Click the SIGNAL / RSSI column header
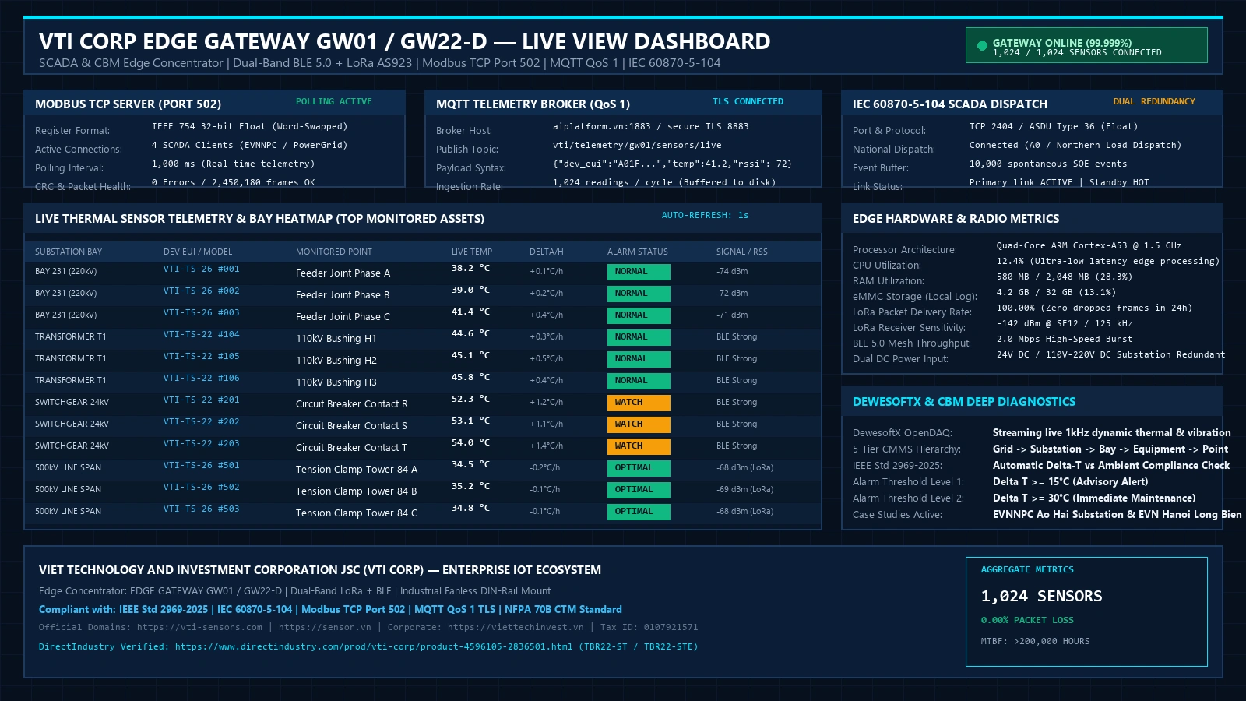This screenshot has width=1246, height=701. point(743,252)
